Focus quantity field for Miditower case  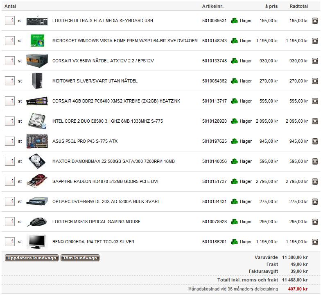tap(10, 81)
